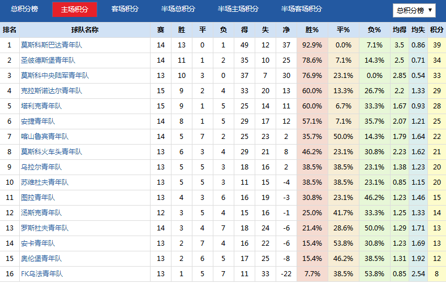Open the 喀山鲁宾青年队 team link
The image size is (446, 283).
pos(45,137)
